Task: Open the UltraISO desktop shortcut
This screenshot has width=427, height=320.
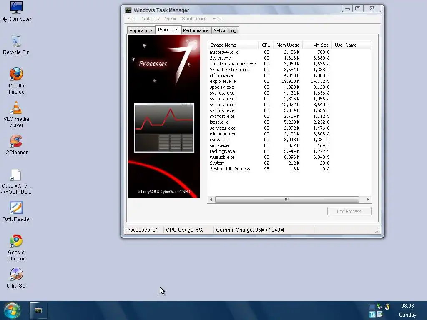Action: click(16, 278)
